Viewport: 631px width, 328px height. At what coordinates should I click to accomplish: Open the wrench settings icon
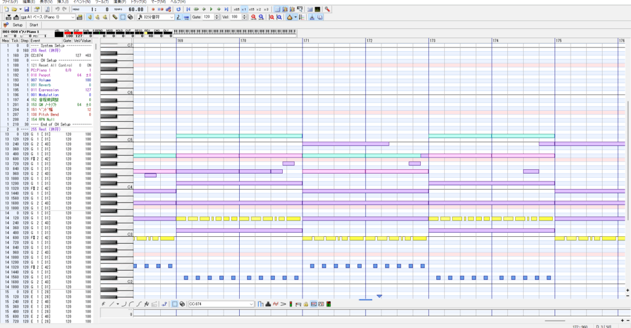point(327,9)
